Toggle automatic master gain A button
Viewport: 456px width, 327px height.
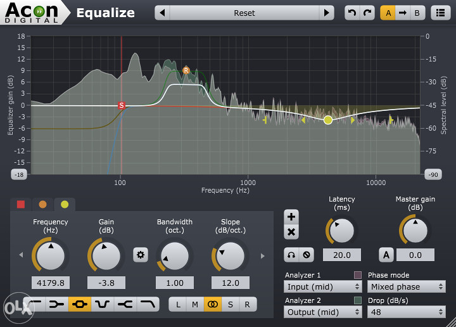click(386, 255)
